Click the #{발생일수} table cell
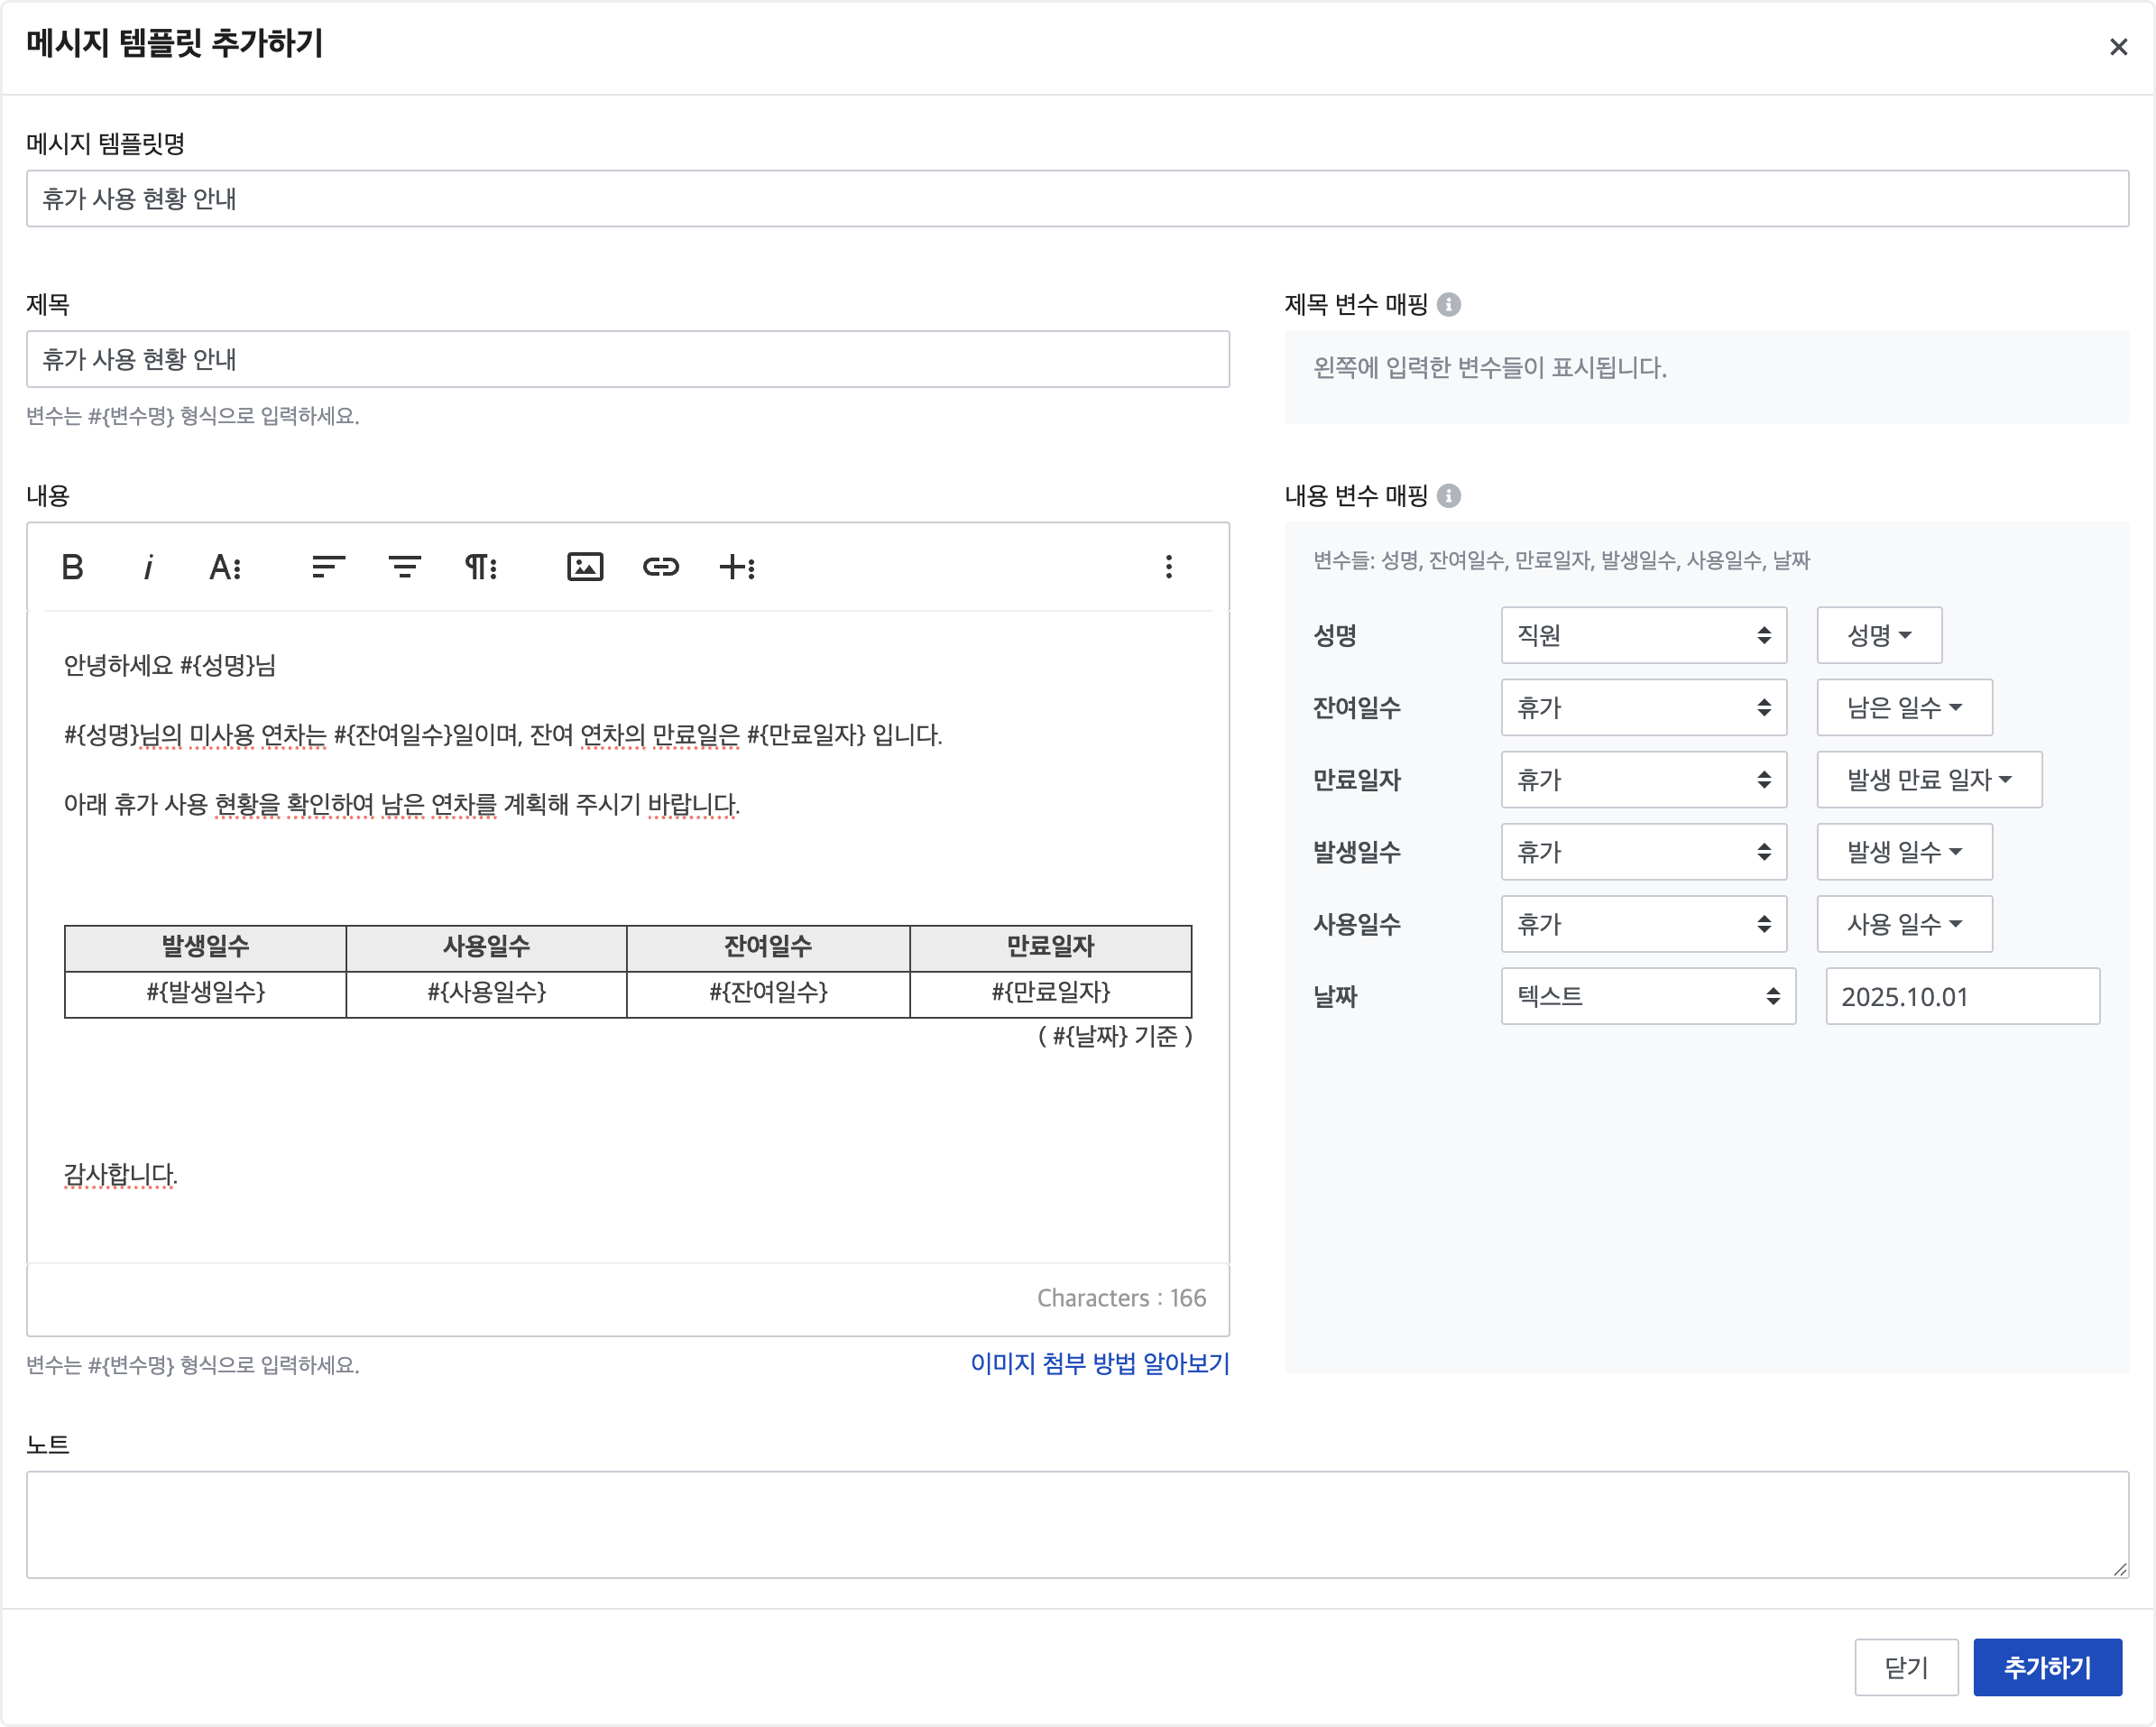2156x1727 pixels. click(205, 993)
